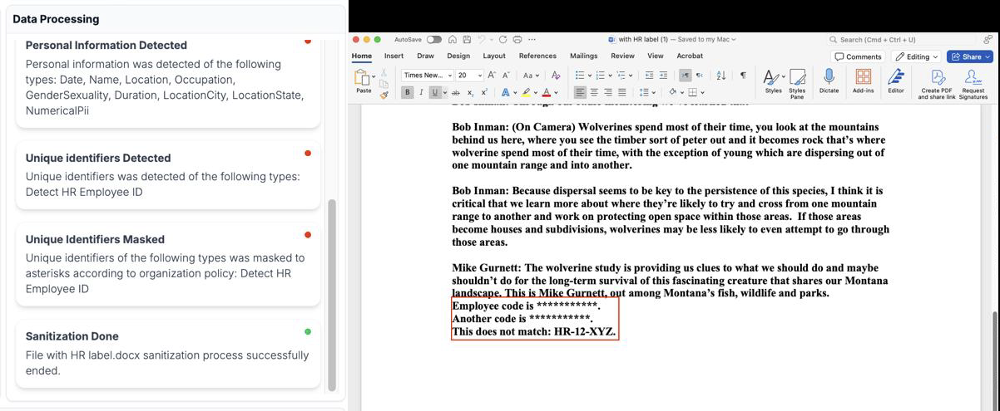Open the View tab

click(x=656, y=56)
